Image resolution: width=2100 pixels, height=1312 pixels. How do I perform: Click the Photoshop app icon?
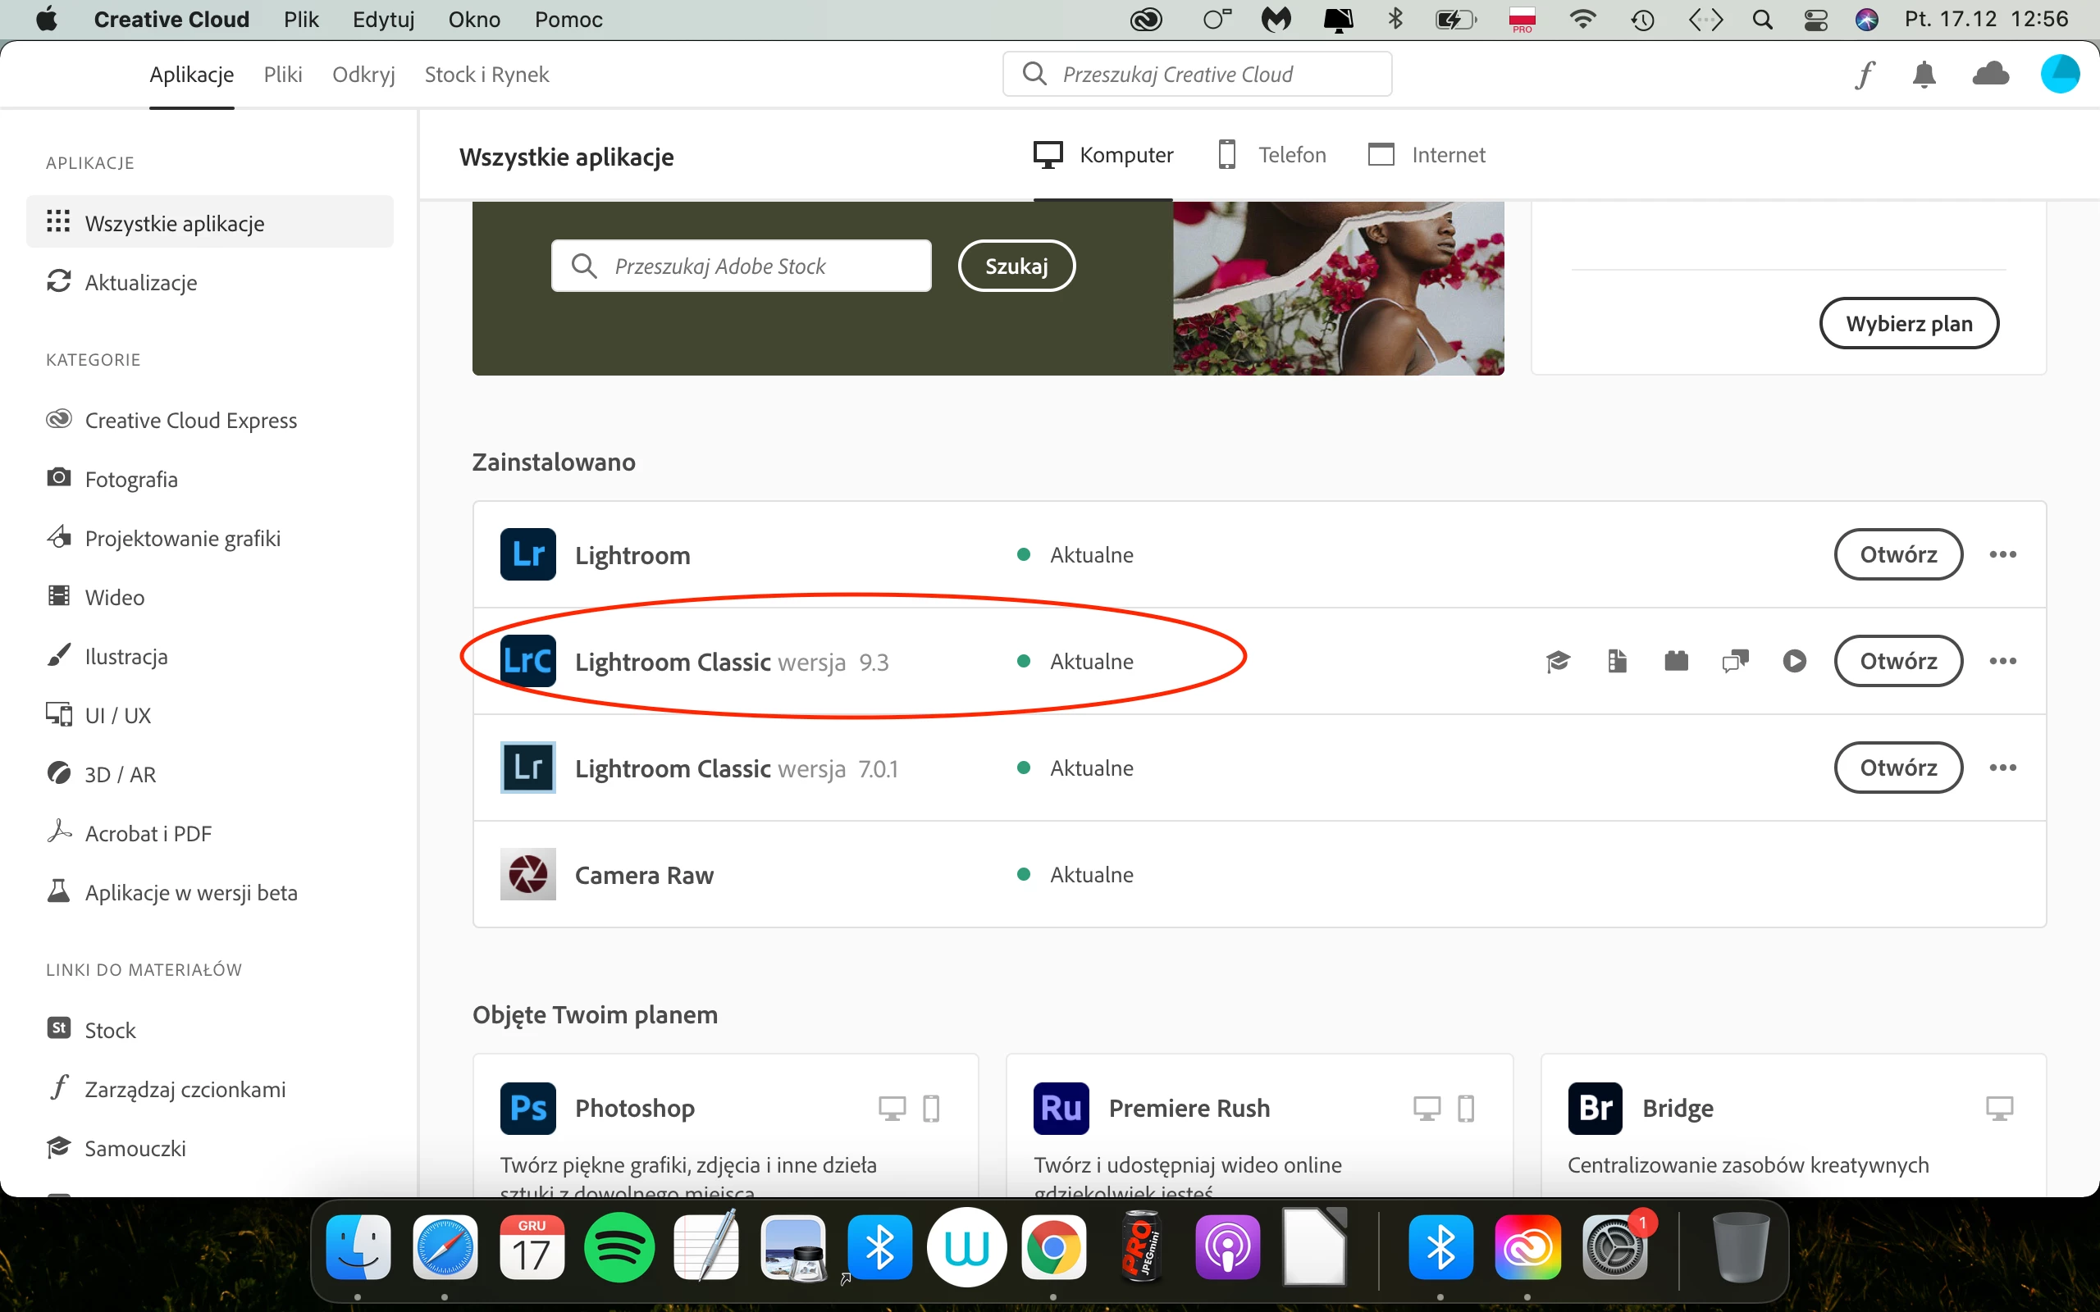tap(527, 1108)
